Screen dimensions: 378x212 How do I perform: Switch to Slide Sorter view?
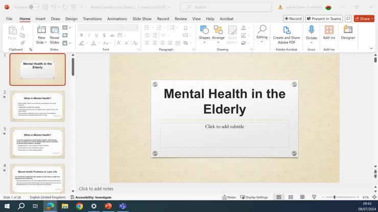291,197
